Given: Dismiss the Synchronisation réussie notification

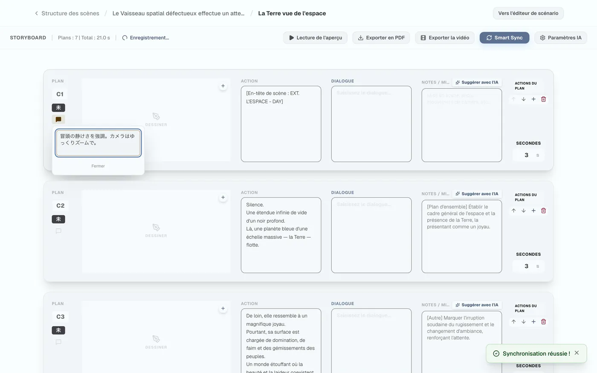Looking at the screenshot, I should [577, 353].
